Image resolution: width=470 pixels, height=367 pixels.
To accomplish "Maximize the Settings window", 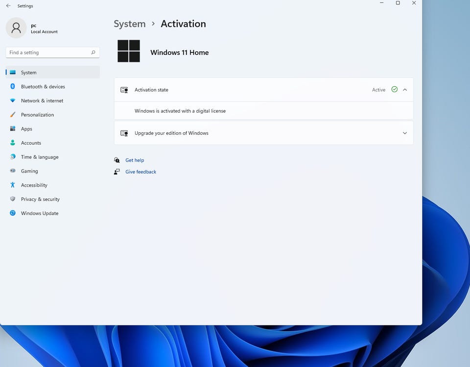I will tap(398, 3).
